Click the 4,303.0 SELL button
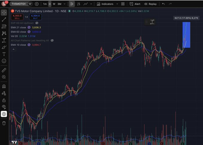 point(17,17)
